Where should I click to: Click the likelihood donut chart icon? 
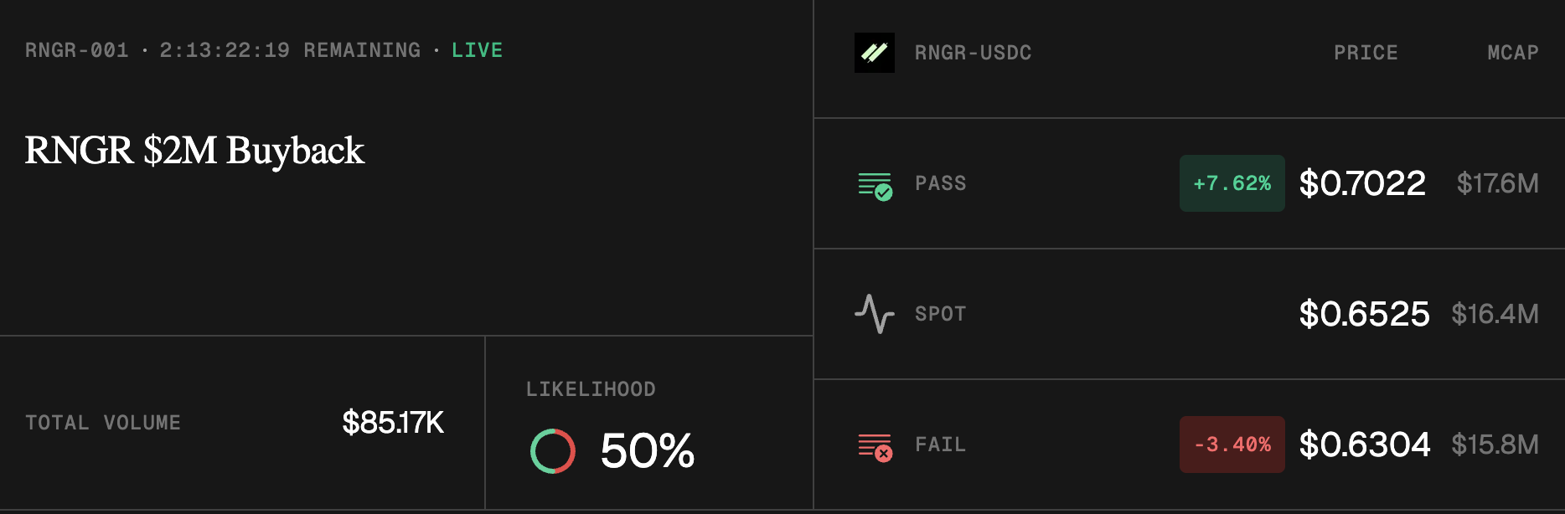coord(553,451)
